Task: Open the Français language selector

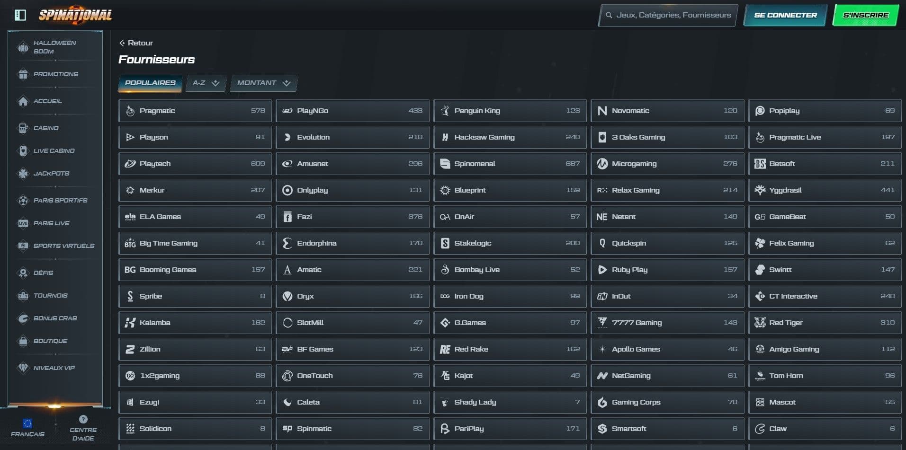Action: click(27, 427)
